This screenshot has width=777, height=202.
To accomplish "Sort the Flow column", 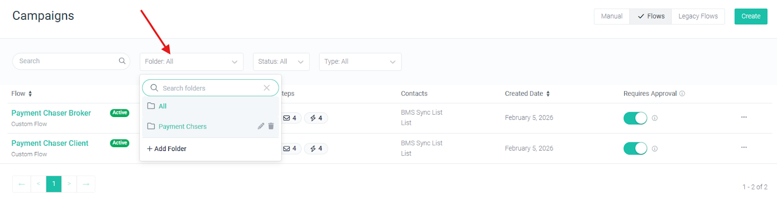I will click(30, 94).
